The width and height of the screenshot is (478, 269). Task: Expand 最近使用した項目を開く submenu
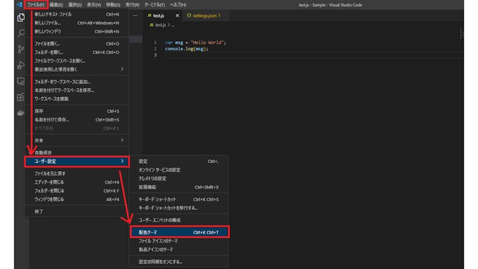tap(77, 69)
